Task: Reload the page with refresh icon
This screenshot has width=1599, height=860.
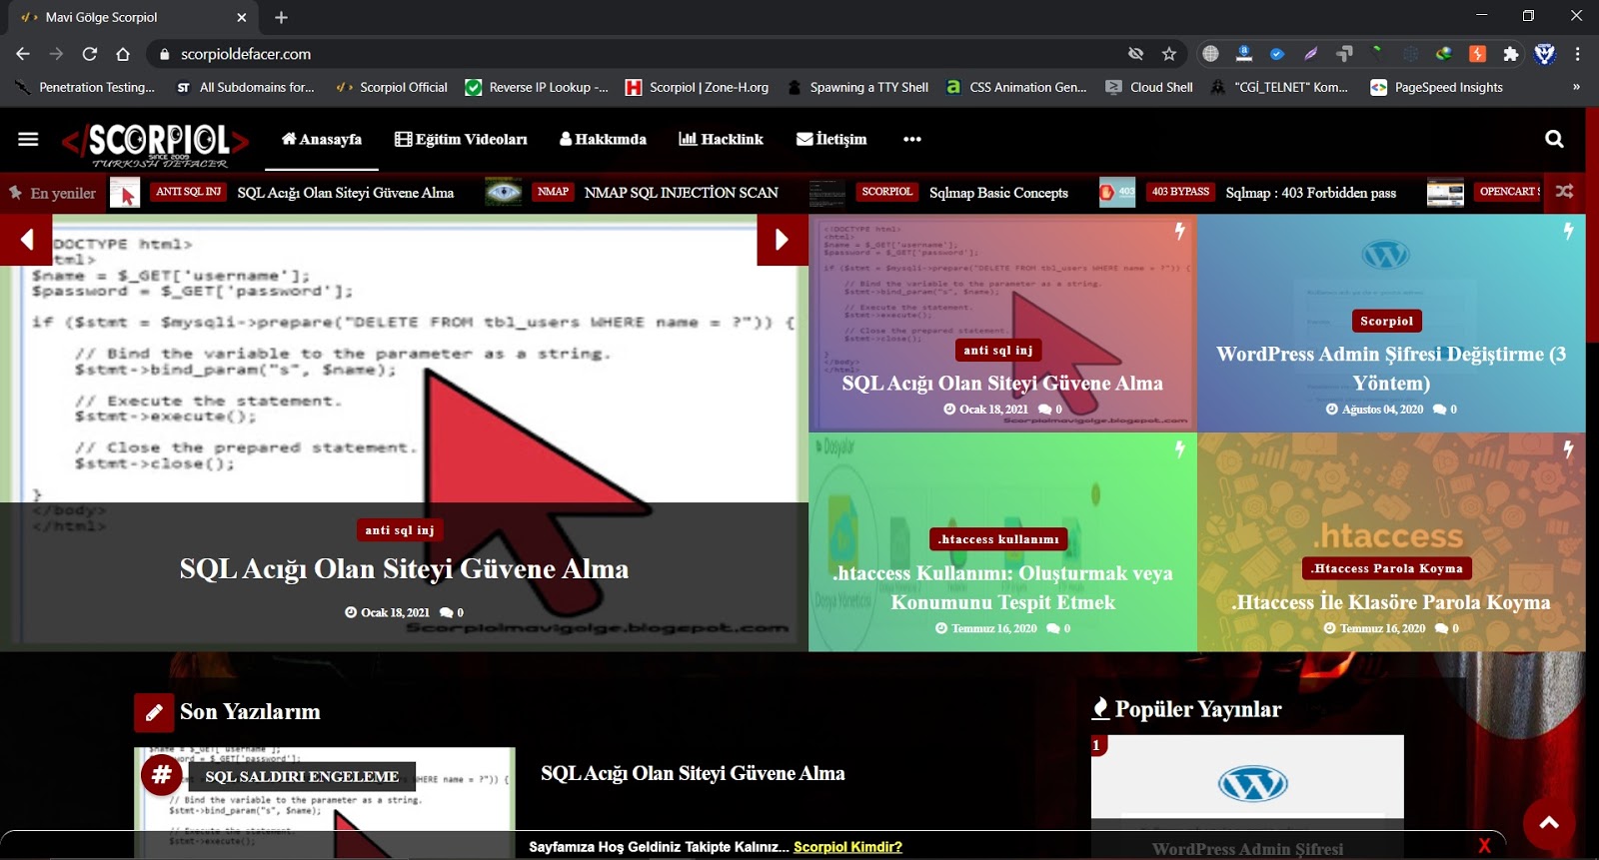Action: coord(90,54)
